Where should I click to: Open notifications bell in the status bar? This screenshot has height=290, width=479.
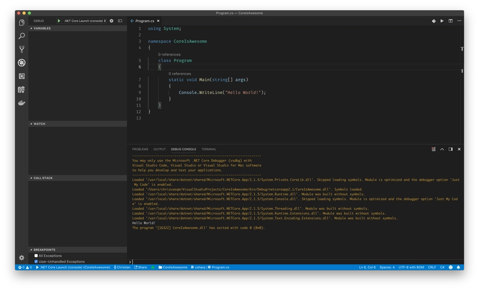click(x=459, y=267)
